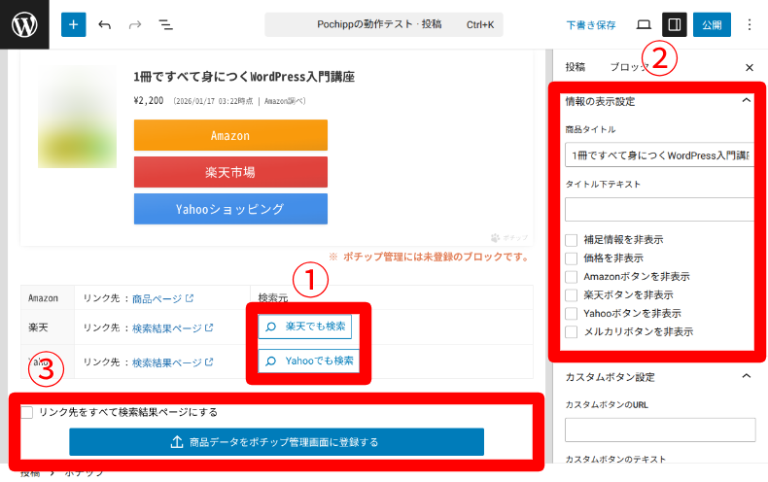Image resolution: width=768 pixels, height=482 pixels.
Task: Open the preview device laptop icon
Action: pyautogui.click(x=644, y=24)
